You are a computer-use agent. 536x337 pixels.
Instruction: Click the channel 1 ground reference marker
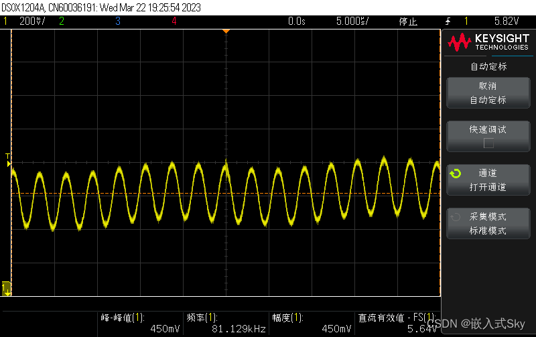pyautogui.click(x=7, y=289)
